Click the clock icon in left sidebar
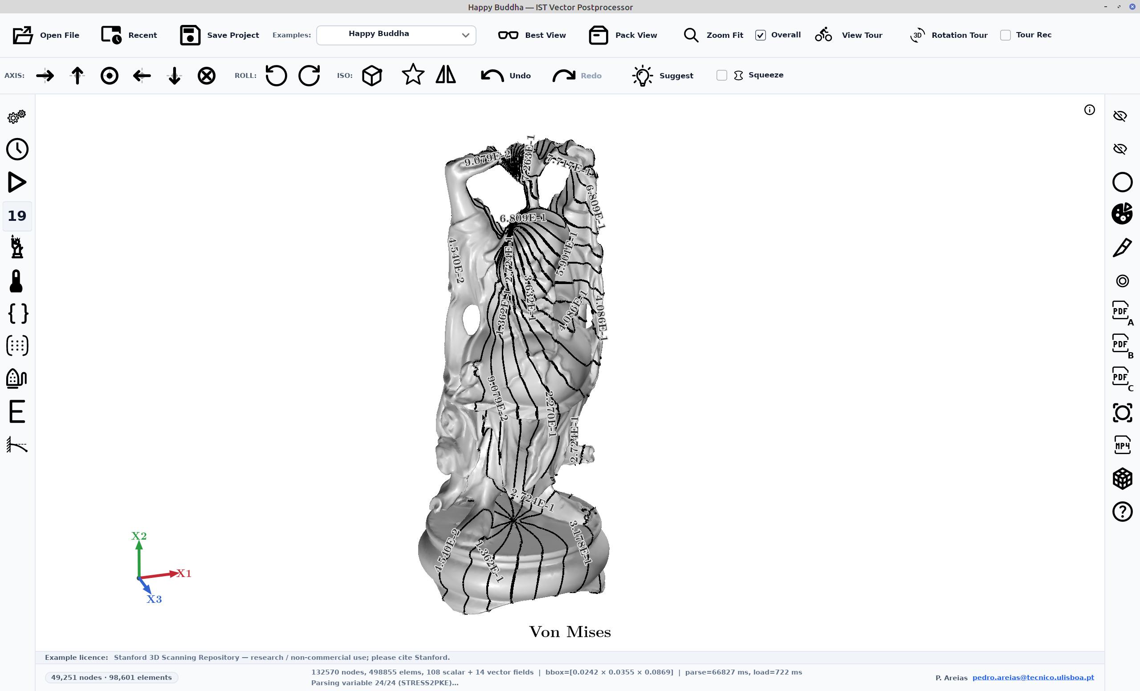Screen dimensions: 1140x691 tap(17, 150)
